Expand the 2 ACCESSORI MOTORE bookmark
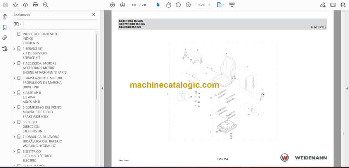The width and height of the screenshot is (349, 168). 14,63
